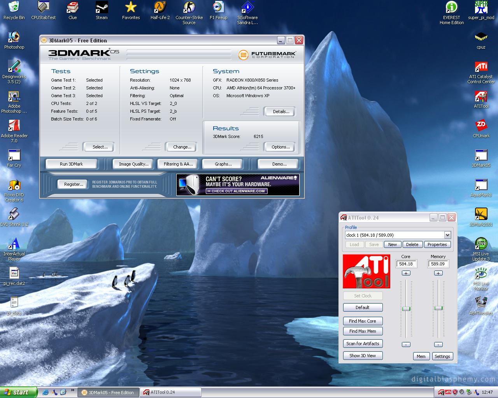Click Find Max Core button
This screenshot has width=498, height=398.
click(363, 321)
